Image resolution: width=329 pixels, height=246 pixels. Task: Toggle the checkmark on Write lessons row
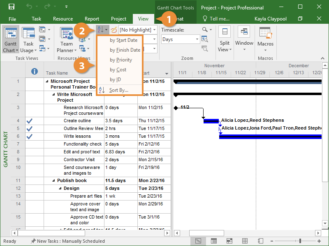[x=29, y=136]
